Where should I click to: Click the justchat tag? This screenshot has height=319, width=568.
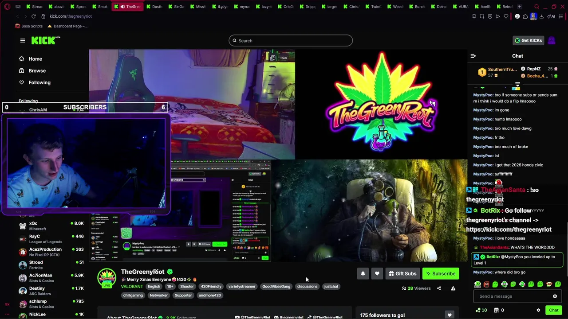click(331, 287)
